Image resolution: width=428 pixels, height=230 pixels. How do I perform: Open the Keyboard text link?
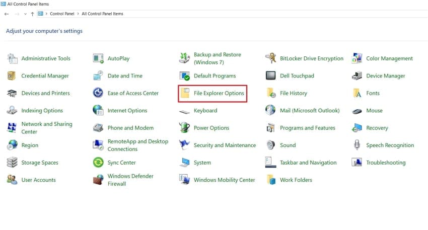tap(205, 111)
